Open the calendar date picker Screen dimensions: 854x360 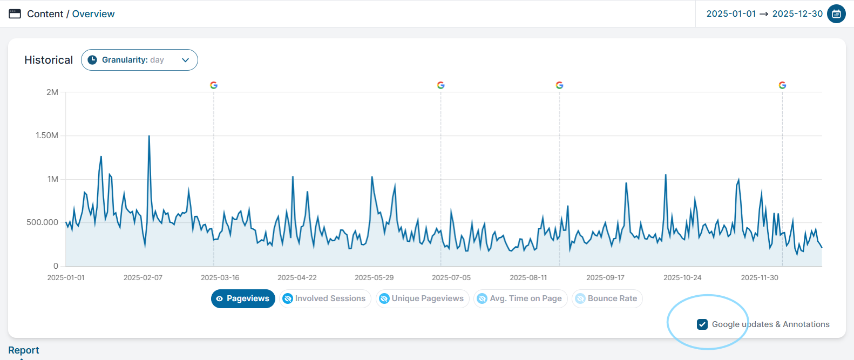[x=836, y=14]
